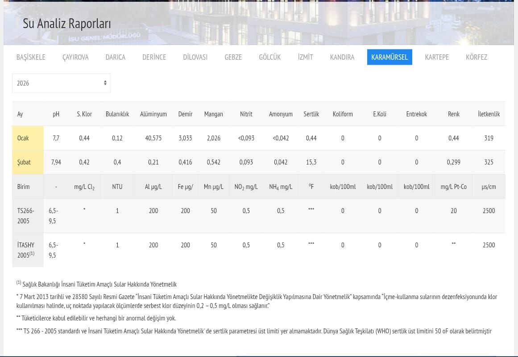The width and height of the screenshot is (518, 357).
Task: Click the active KARAMÜRSEL tab
Action: point(389,57)
